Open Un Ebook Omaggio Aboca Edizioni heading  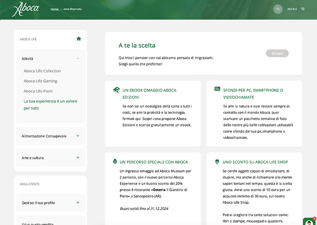pos(149,94)
